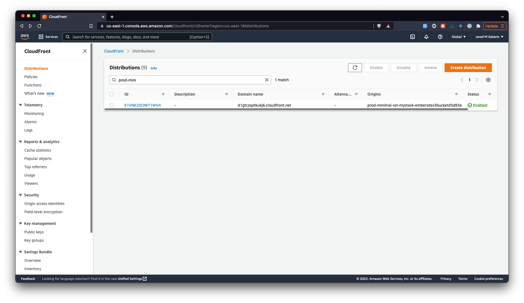This screenshot has width=524, height=303.
Task: Open distribution E1VNE2DOWT1WV4
Action: click(x=142, y=105)
